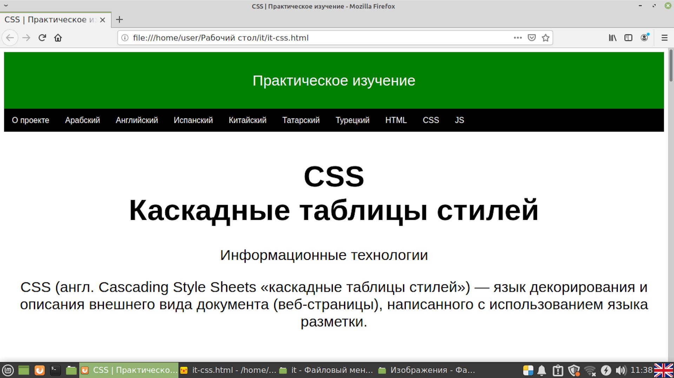674x378 pixels.
Task: Reload the current page
Action: tap(42, 38)
